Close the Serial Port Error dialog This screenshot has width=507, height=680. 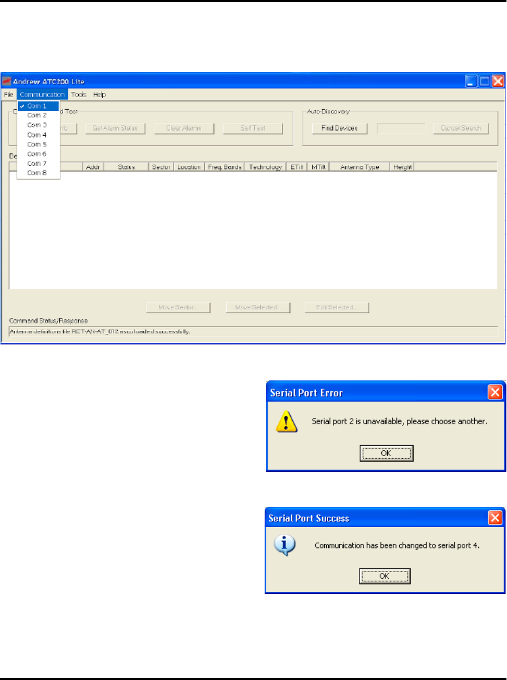[x=495, y=392]
